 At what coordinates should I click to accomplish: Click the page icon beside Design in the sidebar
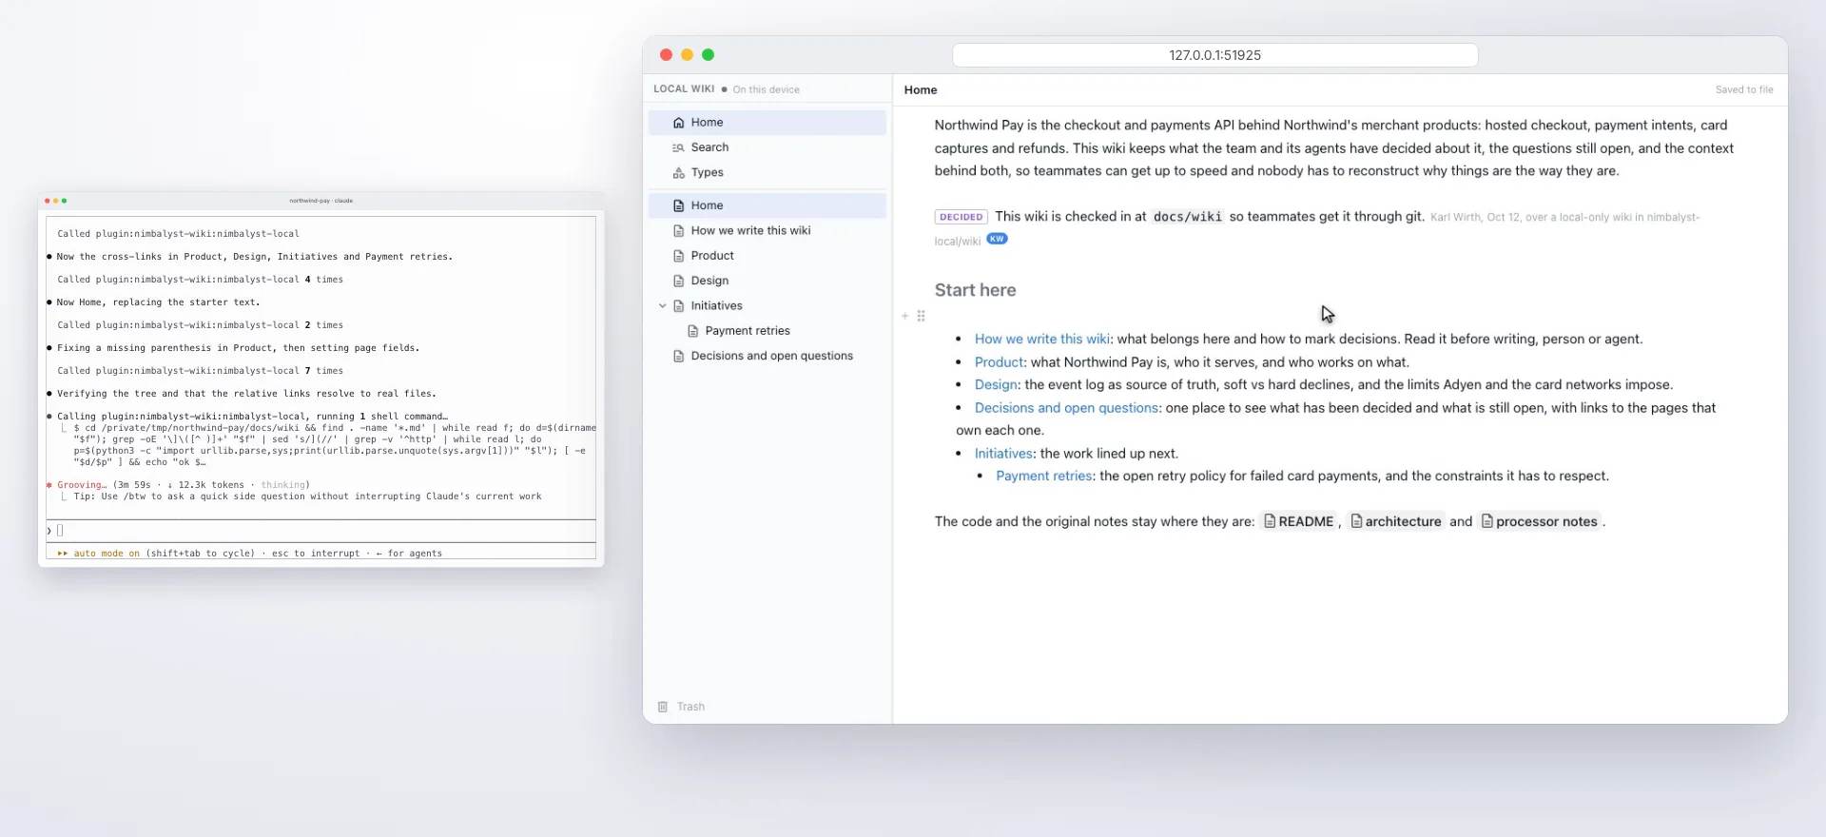678,281
